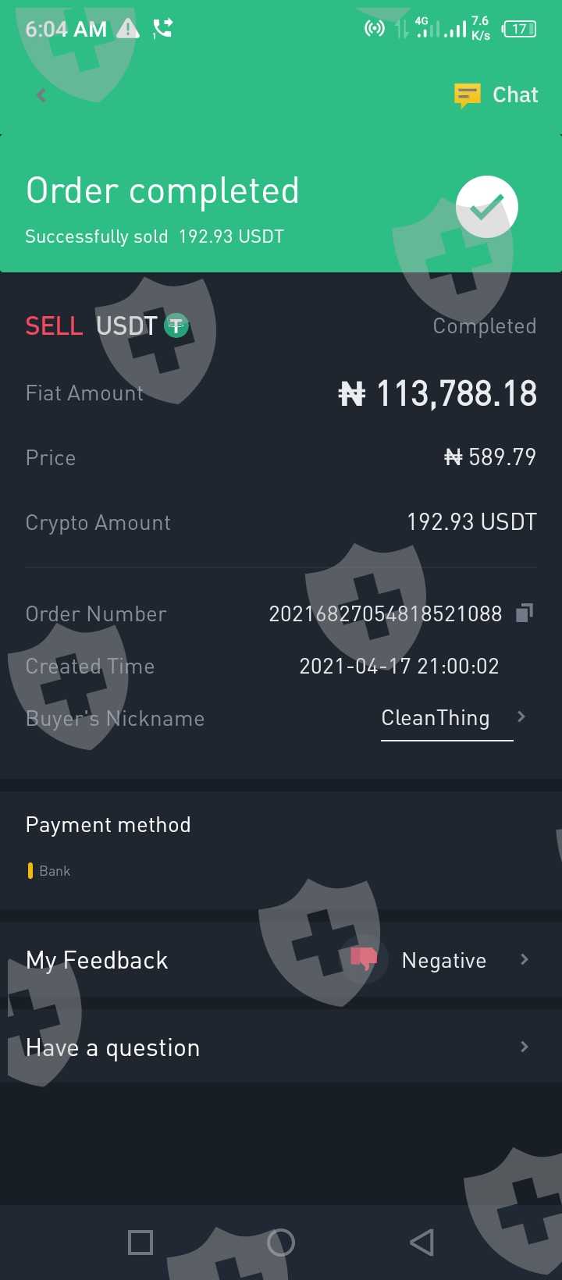Copy the order number
The height and width of the screenshot is (1280, 562).
525,613
